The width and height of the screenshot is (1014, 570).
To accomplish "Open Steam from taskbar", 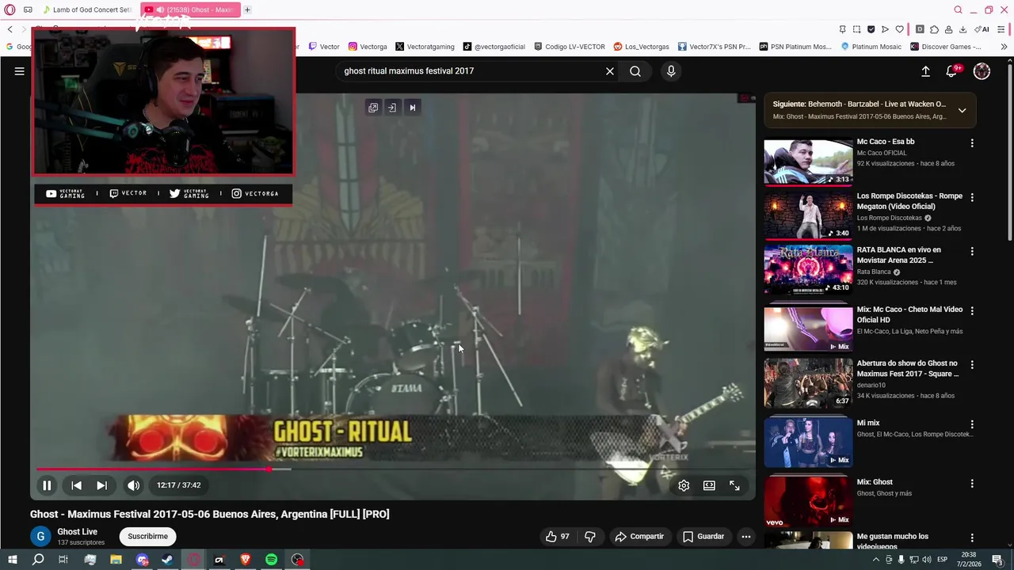I will click(167, 560).
